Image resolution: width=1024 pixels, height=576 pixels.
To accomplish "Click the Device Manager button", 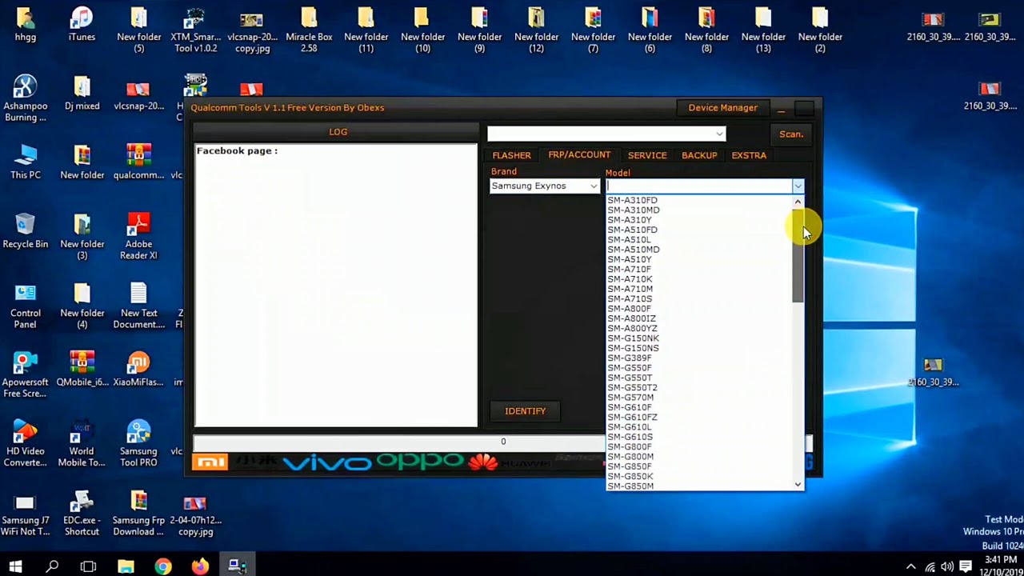I will tap(723, 108).
